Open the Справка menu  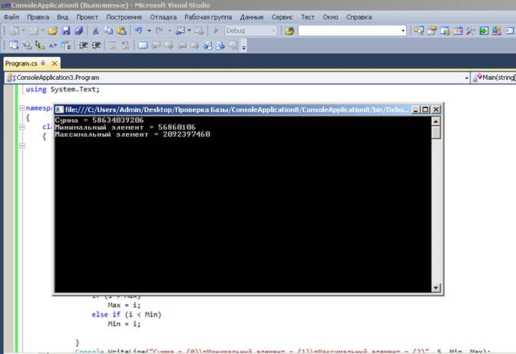pos(359,17)
